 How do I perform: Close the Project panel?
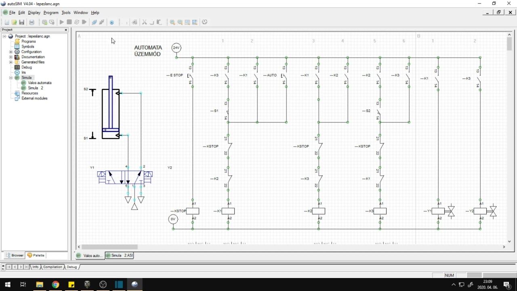pos(66,30)
